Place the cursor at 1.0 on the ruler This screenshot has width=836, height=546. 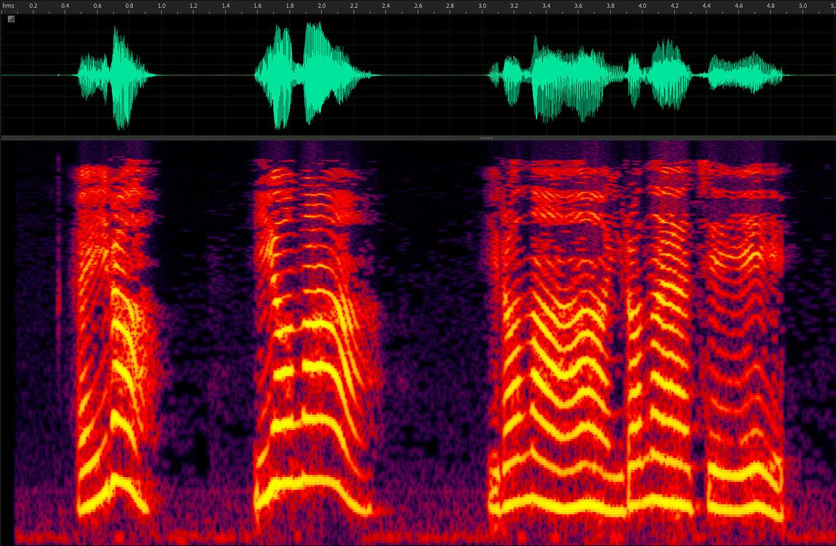tap(162, 7)
